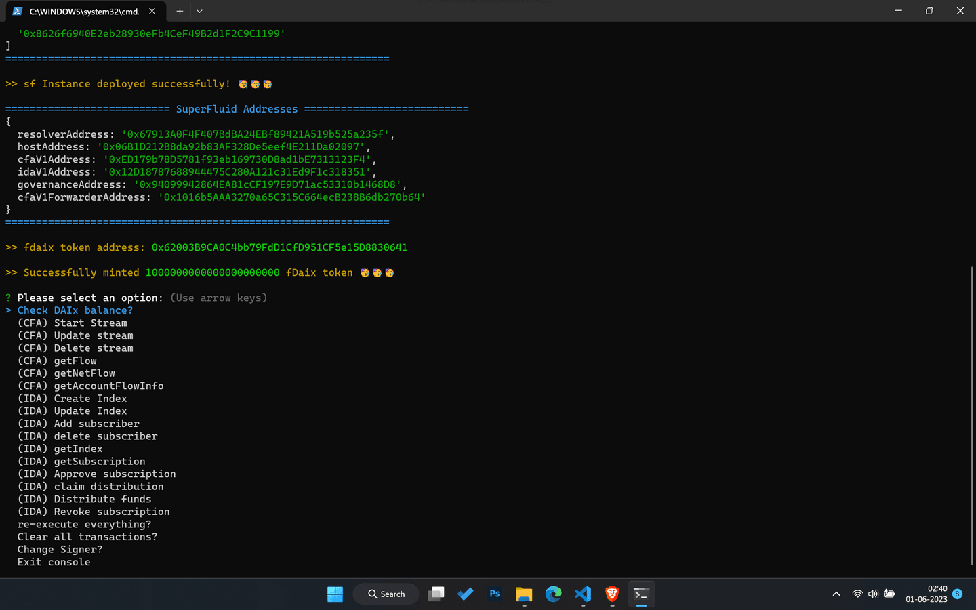Click the battery tray icon
The width and height of the screenshot is (976, 610).
pos(890,594)
